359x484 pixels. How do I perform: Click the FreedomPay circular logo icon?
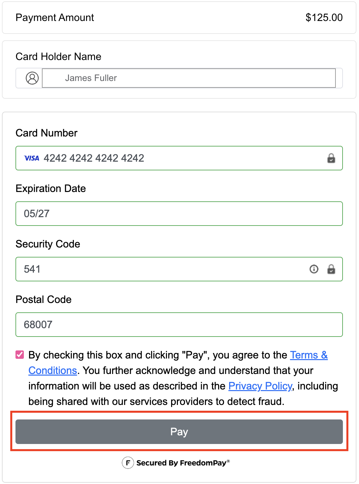pos(128,463)
